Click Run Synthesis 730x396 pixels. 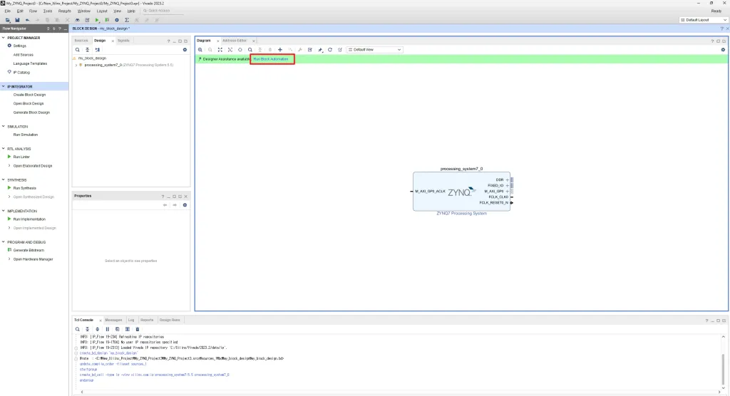25,188
